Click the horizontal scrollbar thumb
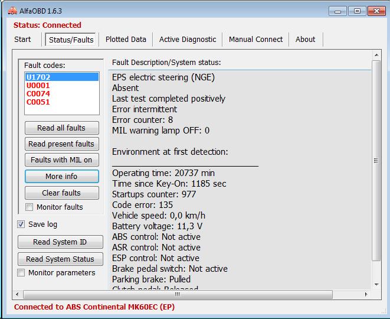Screen dimensions: 390x319 178,294
